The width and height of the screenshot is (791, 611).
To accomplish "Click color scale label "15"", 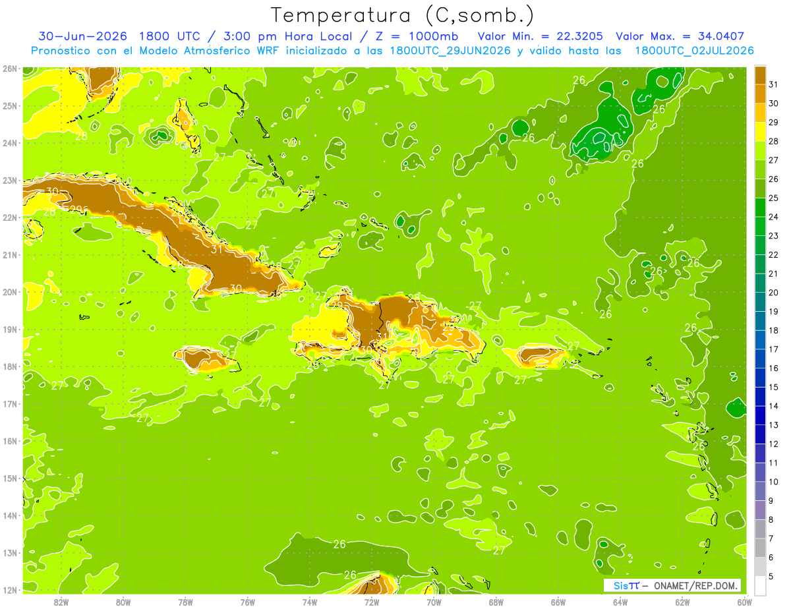I will click(x=774, y=388).
